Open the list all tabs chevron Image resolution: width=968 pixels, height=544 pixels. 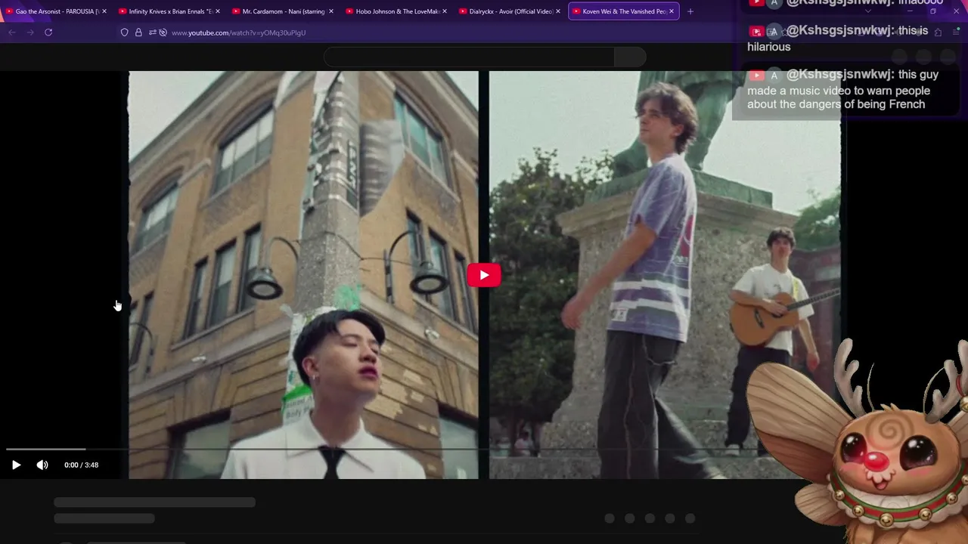click(x=867, y=11)
